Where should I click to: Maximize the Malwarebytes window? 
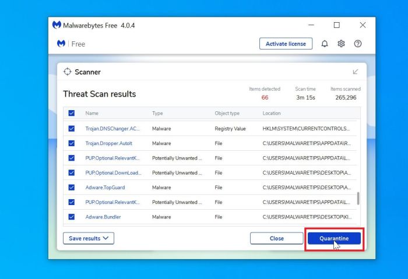337,25
